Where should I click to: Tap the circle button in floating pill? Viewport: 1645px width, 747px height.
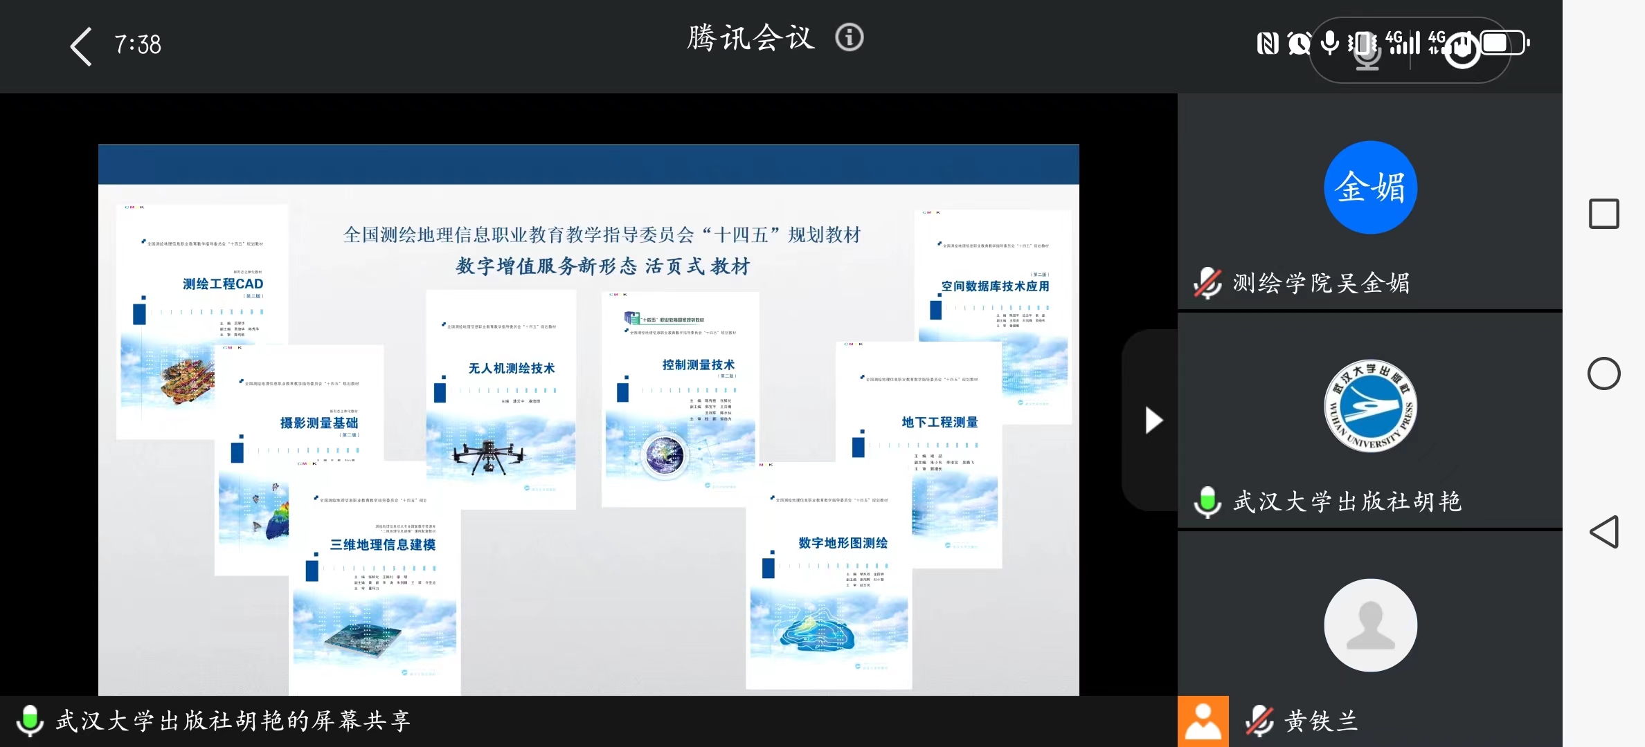1462,49
